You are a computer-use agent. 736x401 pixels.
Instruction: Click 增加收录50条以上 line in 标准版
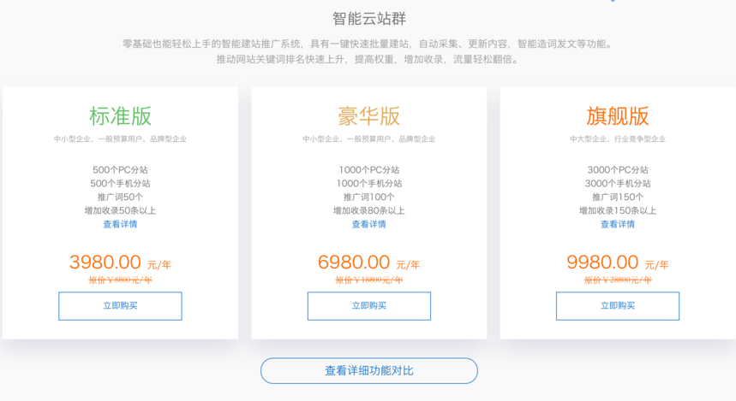pos(120,210)
